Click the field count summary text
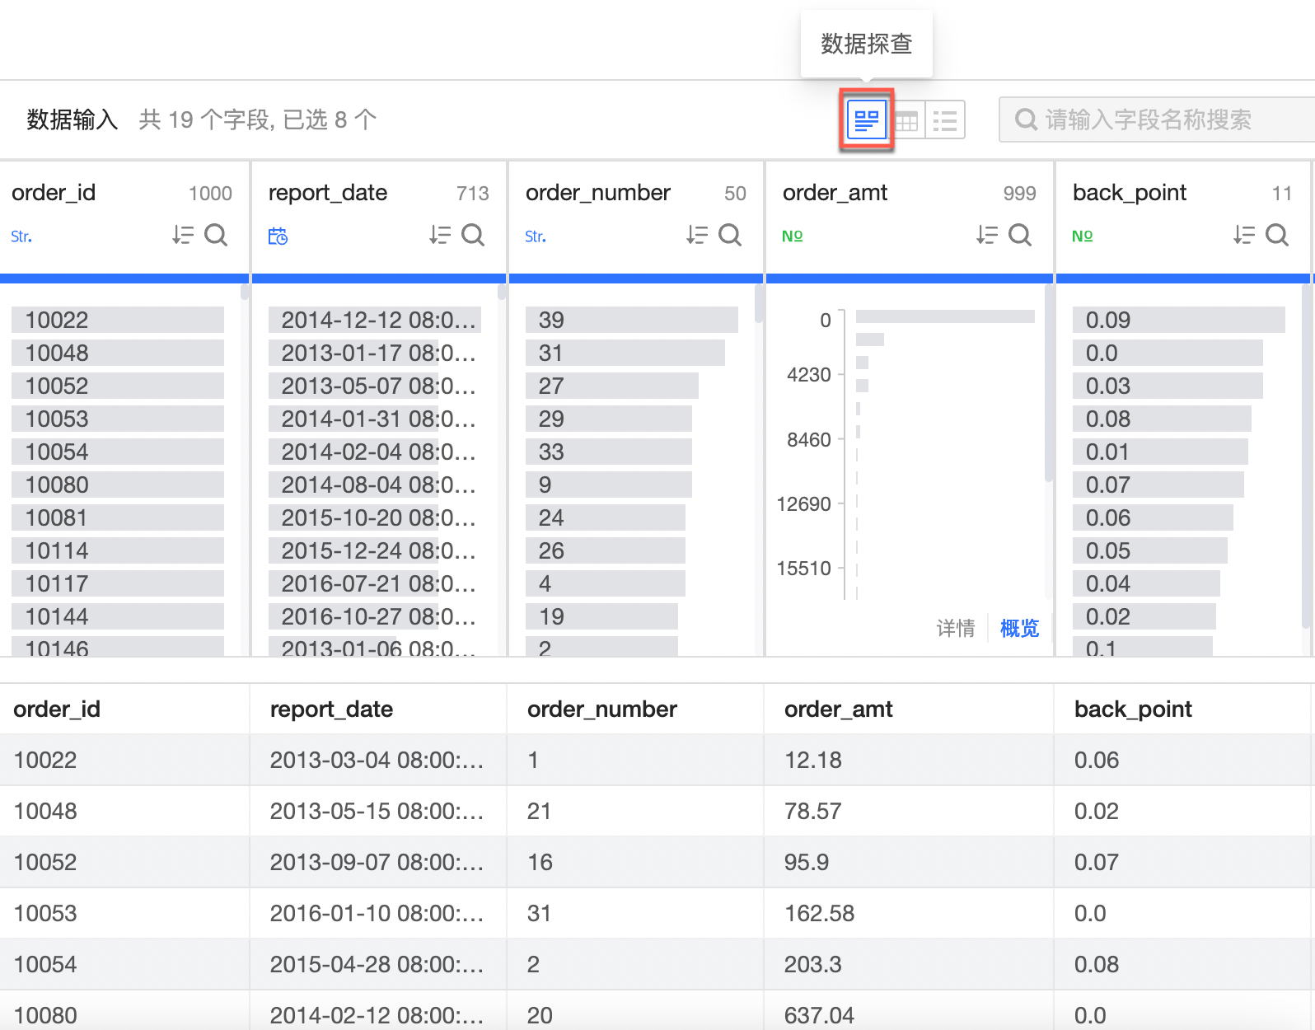1315x1030 pixels. pyautogui.click(x=257, y=120)
